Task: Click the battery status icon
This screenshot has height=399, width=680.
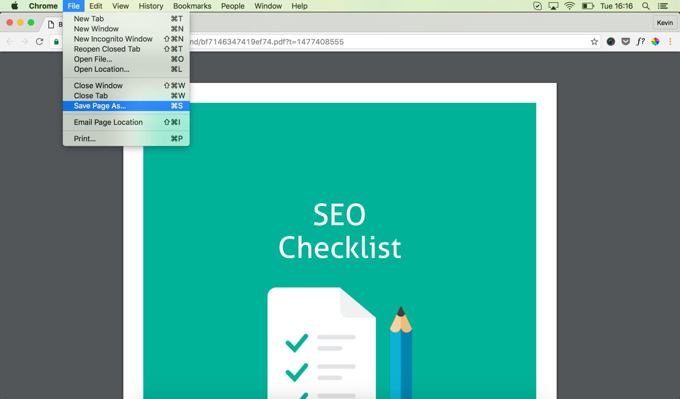Action: [588, 6]
